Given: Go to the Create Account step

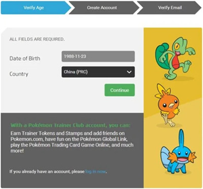Looking at the screenshot, I should pyautogui.click(x=101, y=7).
